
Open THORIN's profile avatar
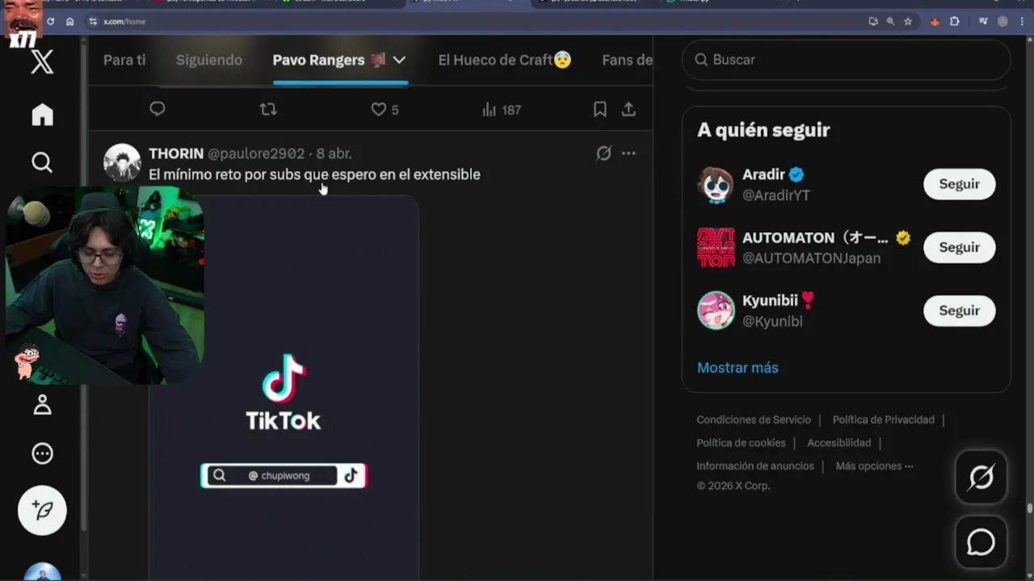(123, 163)
